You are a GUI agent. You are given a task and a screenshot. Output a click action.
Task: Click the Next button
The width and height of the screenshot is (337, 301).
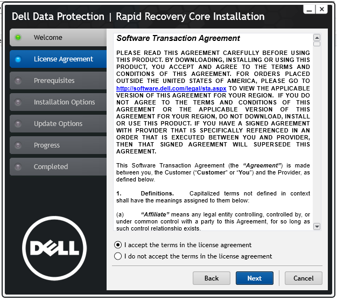255,278
